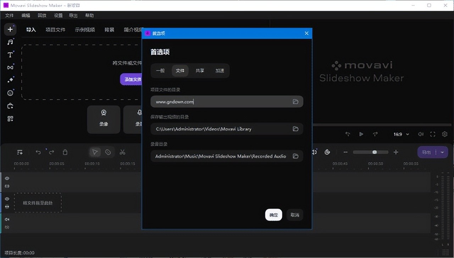The height and width of the screenshot is (258, 454).
Task: Select the arrow pointer tool on the timeline toolbar
Action: (x=95, y=152)
